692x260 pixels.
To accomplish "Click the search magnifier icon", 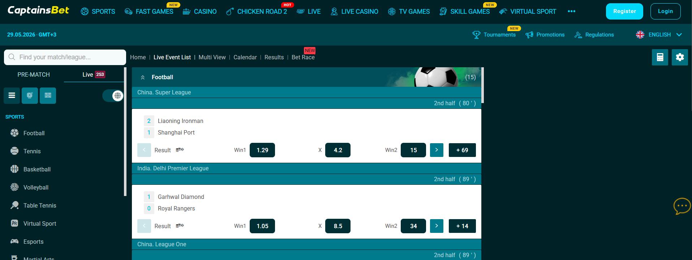I will (x=12, y=57).
